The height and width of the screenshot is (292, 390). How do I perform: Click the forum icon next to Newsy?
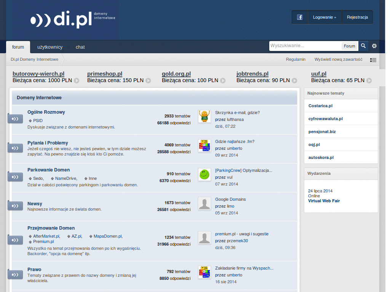pos(15,206)
